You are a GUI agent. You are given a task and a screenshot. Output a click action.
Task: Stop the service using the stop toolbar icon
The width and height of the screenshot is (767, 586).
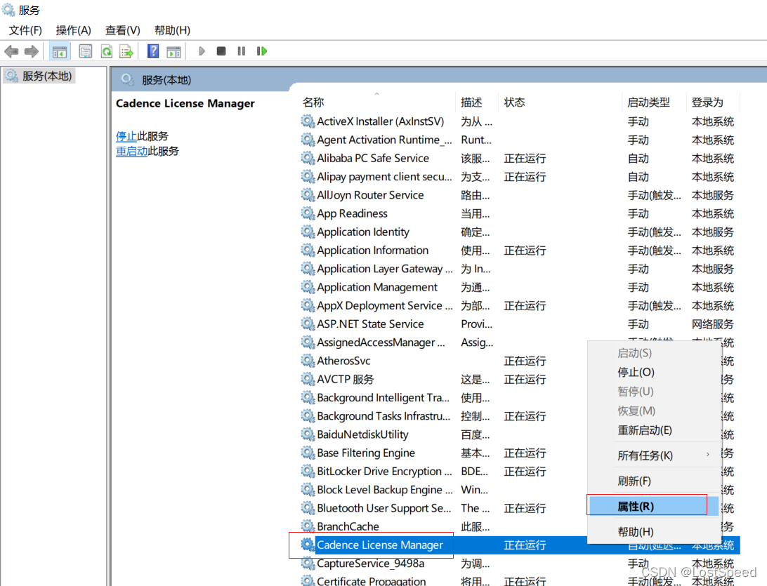coord(221,51)
